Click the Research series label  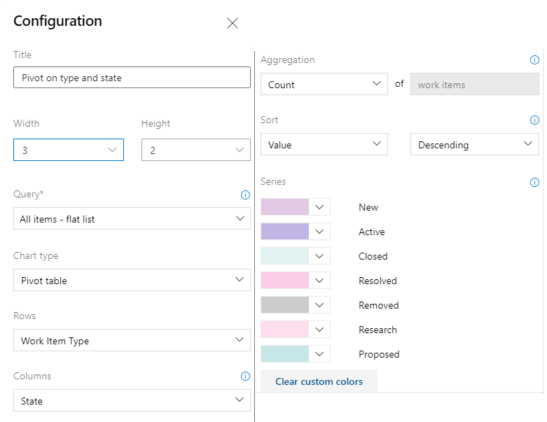pyautogui.click(x=378, y=330)
